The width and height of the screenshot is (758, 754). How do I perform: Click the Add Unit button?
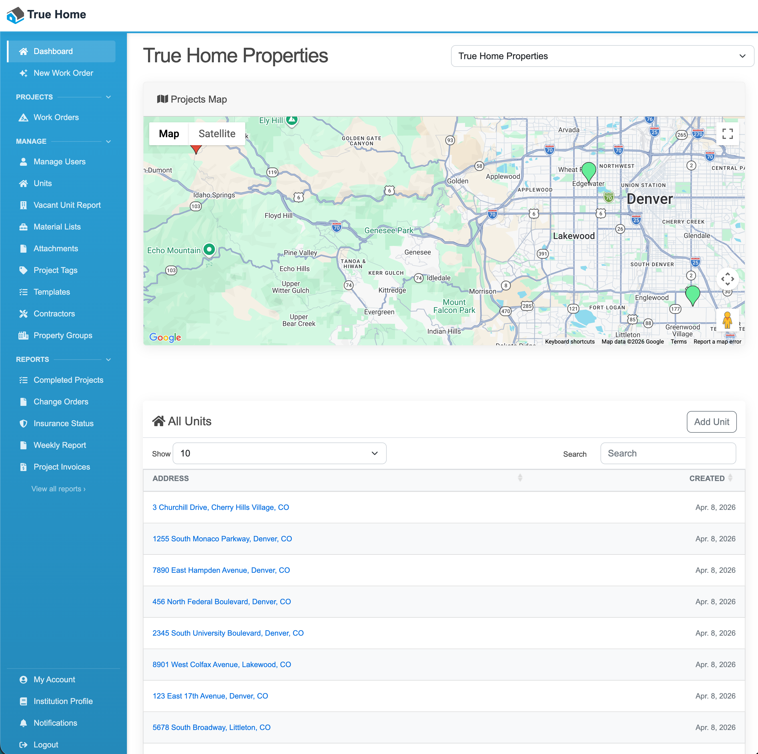(711, 422)
